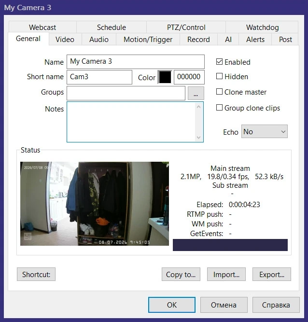Click the WM push: label
The image size is (308, 322).
coord(208,224)
